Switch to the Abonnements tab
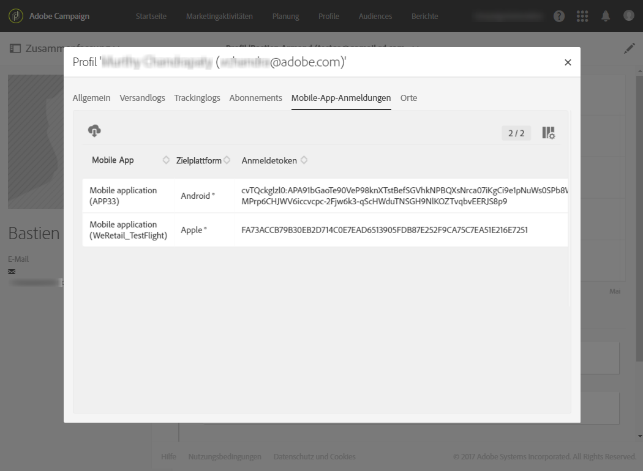Viewport: 643px width, 471px height. [255, 98]
